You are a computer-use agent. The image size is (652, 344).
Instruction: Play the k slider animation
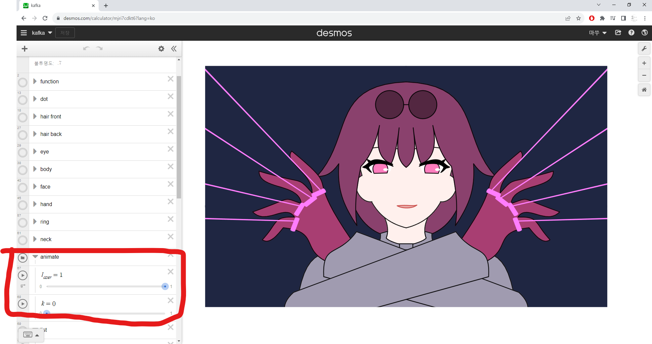(x=23, y=304)
